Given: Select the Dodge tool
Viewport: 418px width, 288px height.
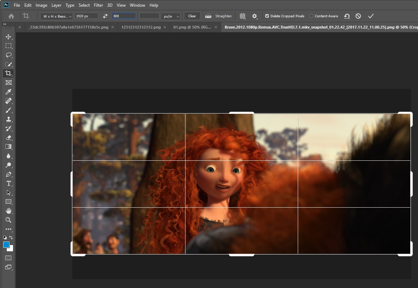Looking at the screenshot, I should [x=8, y=165].
